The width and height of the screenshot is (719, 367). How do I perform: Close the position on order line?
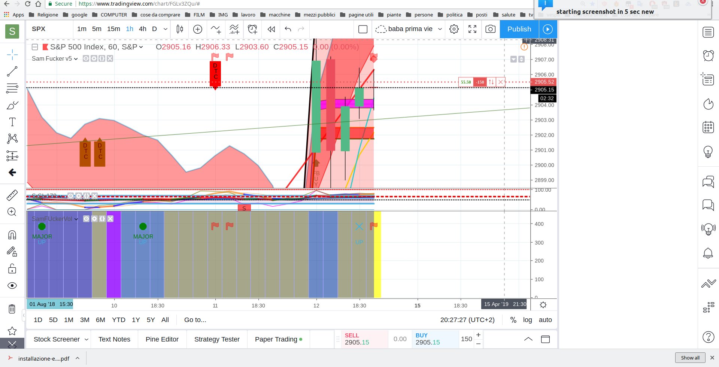pyautogui.click(x=501, y=82)
